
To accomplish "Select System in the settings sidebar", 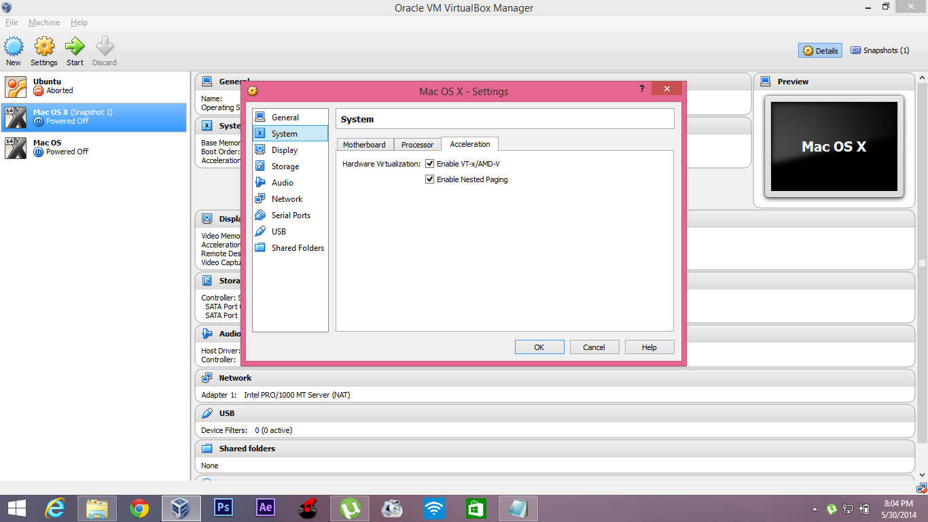I will click(290, 134).
